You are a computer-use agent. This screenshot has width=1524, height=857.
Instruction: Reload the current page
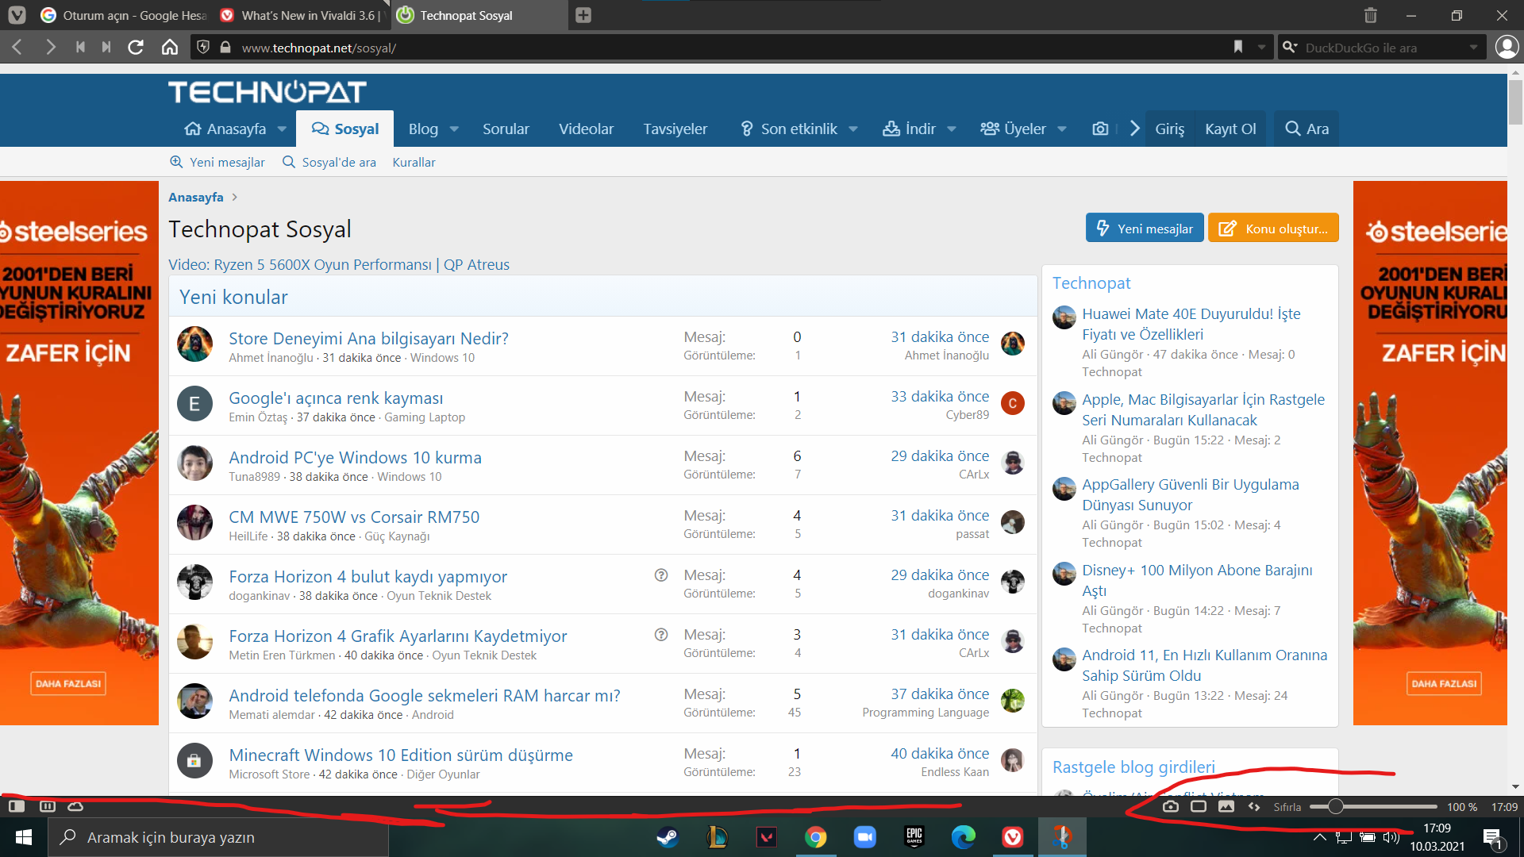click(136, 48)
